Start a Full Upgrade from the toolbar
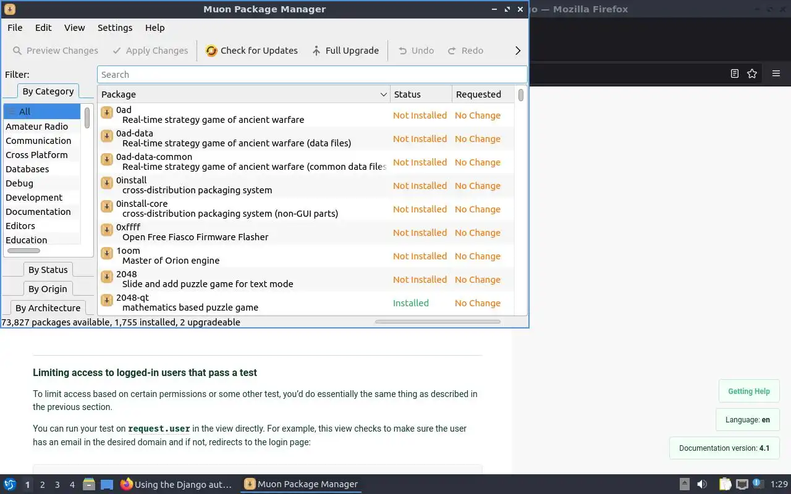 click(345, 51)
